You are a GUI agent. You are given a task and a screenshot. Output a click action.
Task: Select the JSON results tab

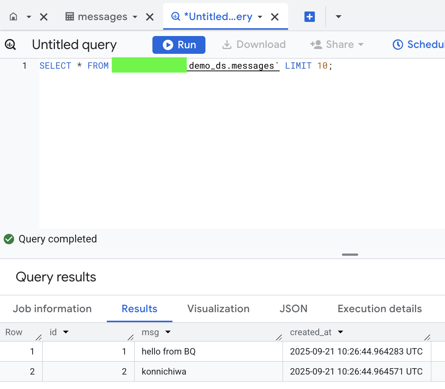pyautogui.click(x=293, y=309)
